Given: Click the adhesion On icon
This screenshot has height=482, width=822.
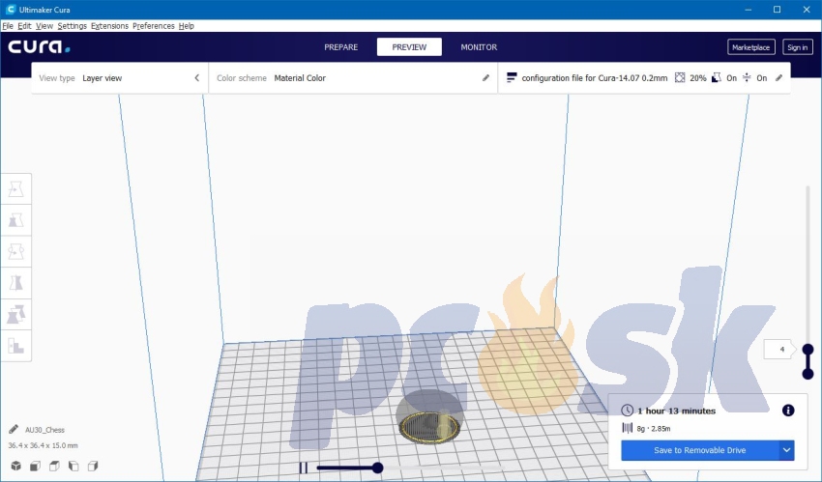Looking at the screenshot, I should [x=747, y=78].
